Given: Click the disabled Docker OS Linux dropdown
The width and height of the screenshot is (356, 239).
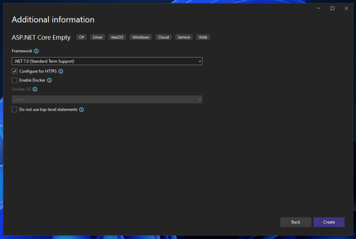Looking at the screenshot, I should [107, 100].
